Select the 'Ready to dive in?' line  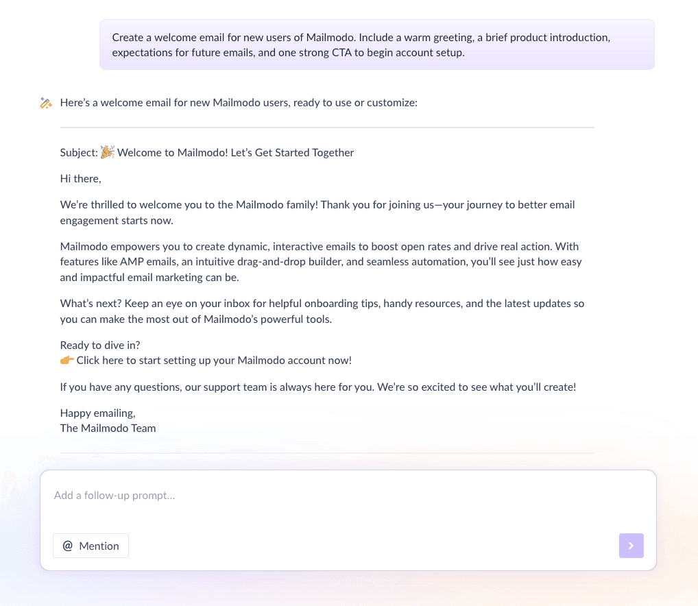[x=99, y=345]
